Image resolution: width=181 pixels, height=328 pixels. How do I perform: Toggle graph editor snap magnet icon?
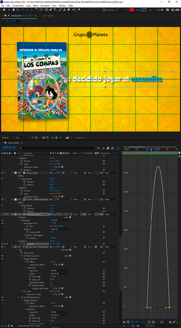[x=137, y=322]
